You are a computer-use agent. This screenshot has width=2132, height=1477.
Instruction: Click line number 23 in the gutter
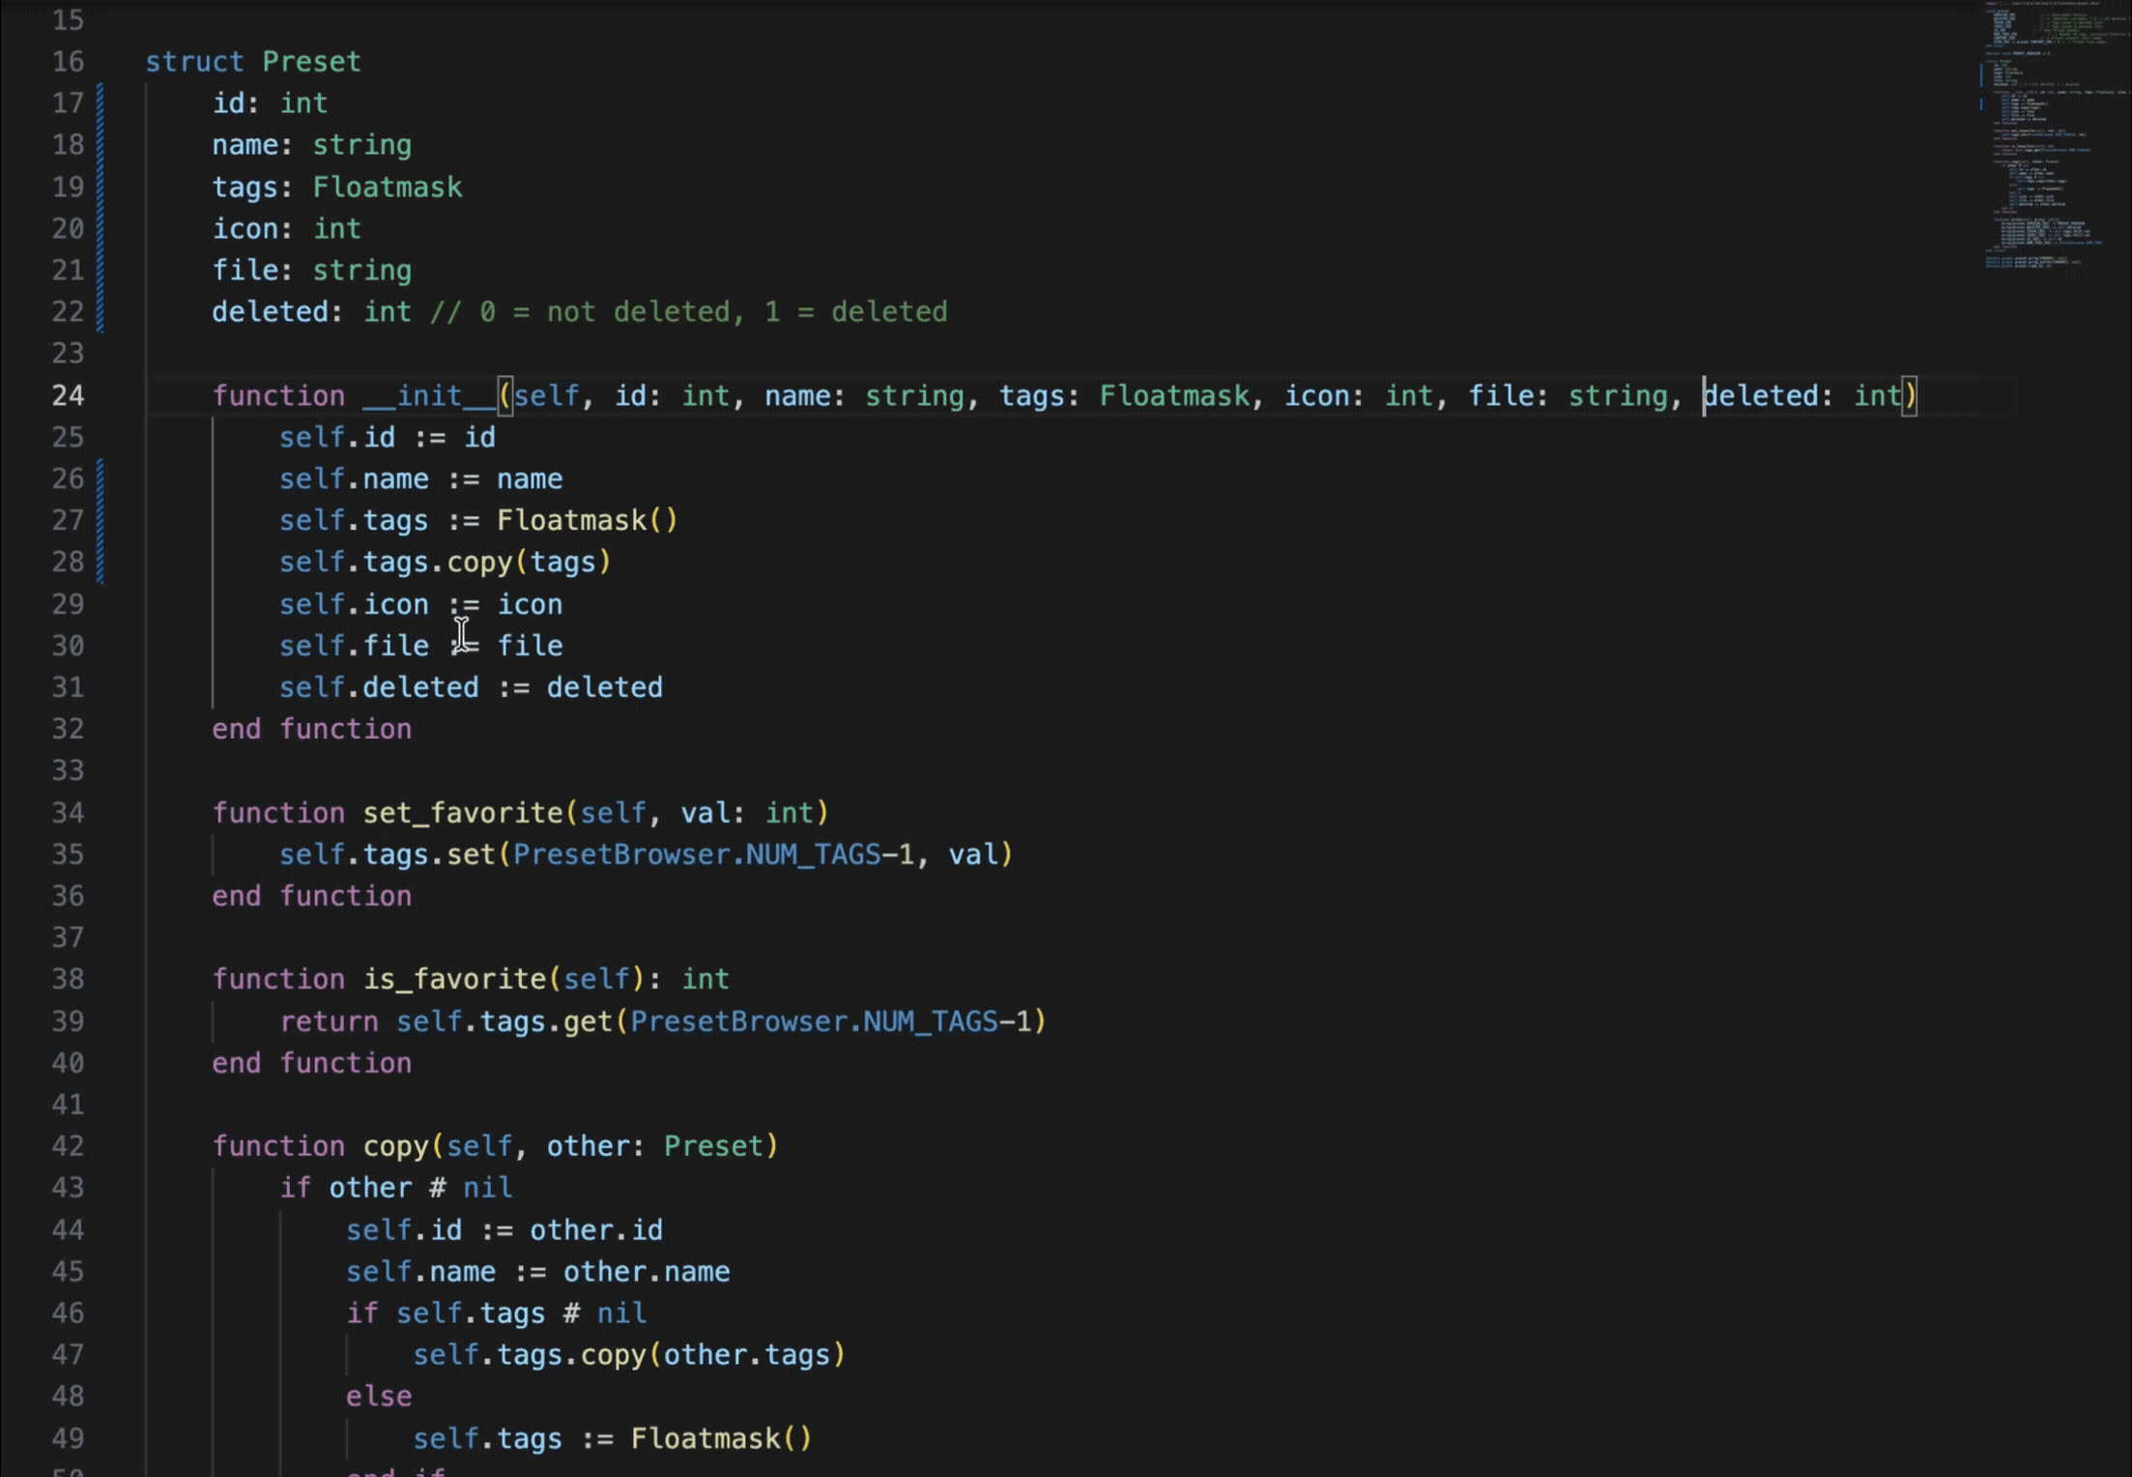click(68, 354)
